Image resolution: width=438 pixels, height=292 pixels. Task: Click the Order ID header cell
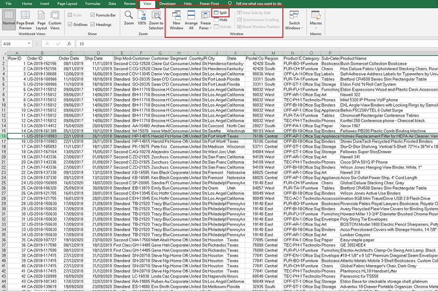click(42, 58)
